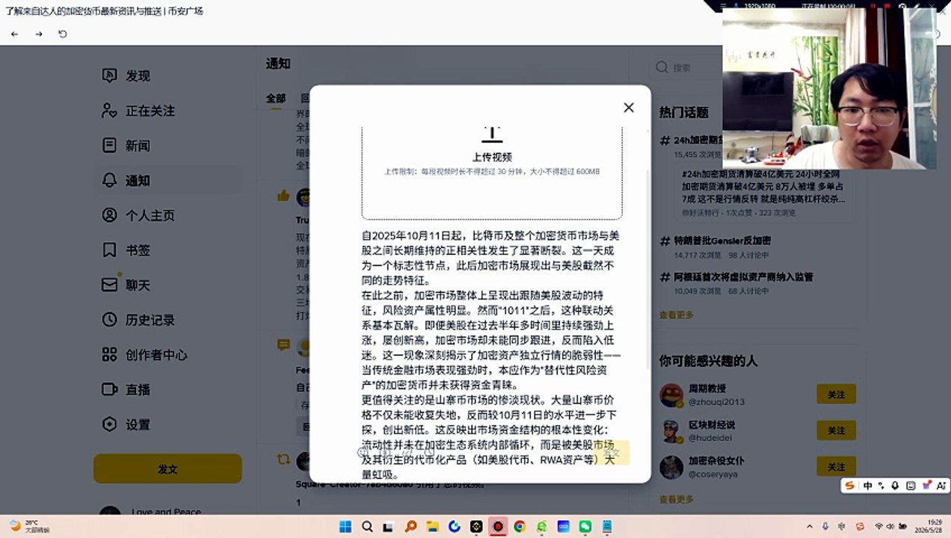Screen dimensions: 951x538
Task: Follow 周期教授 with 关注 button
Action: click(836, 394)
